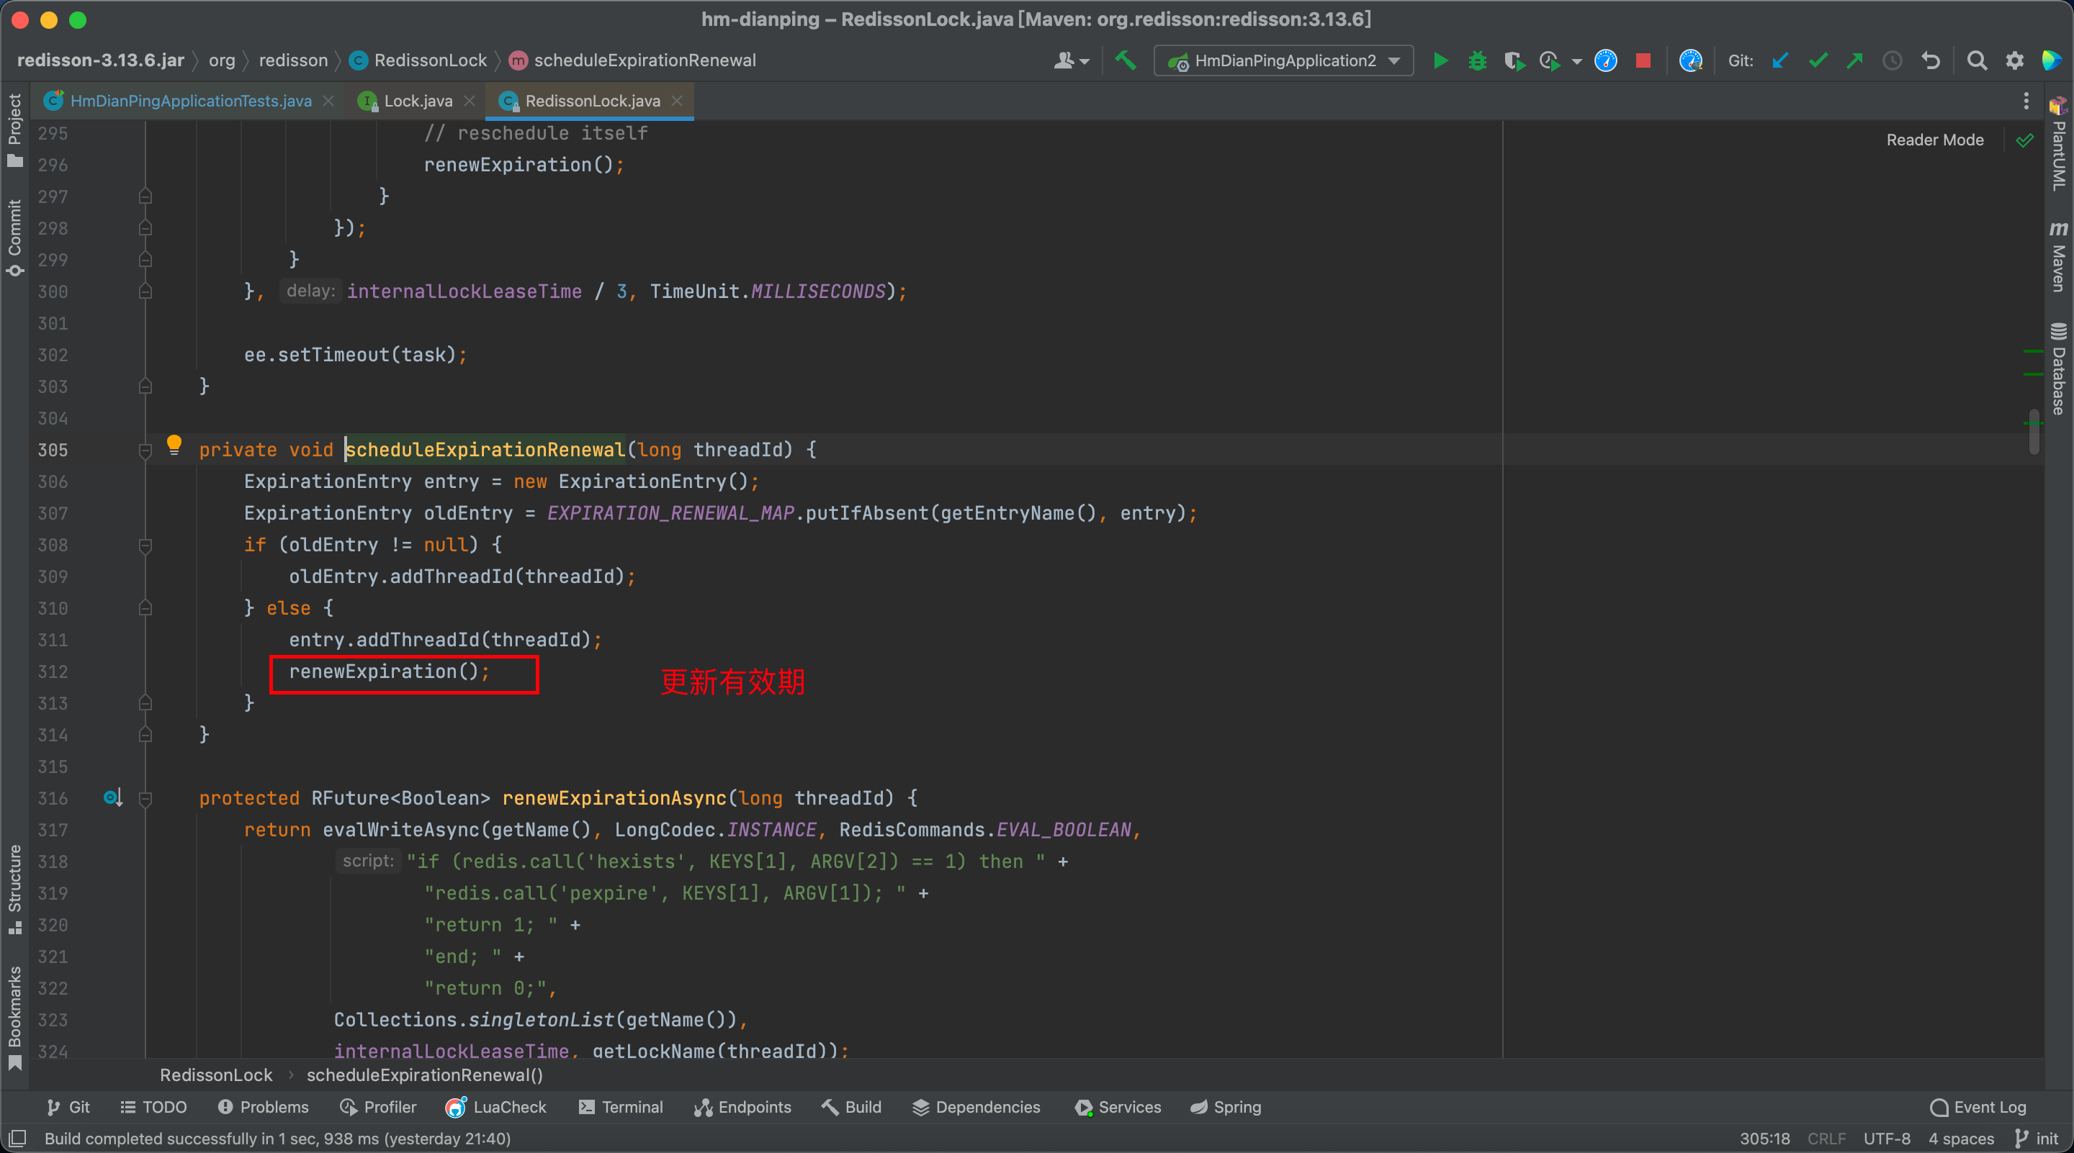The image size is (2074, 1153).
Task: Open the Endpoints tool window
Action: [742, 1107]
